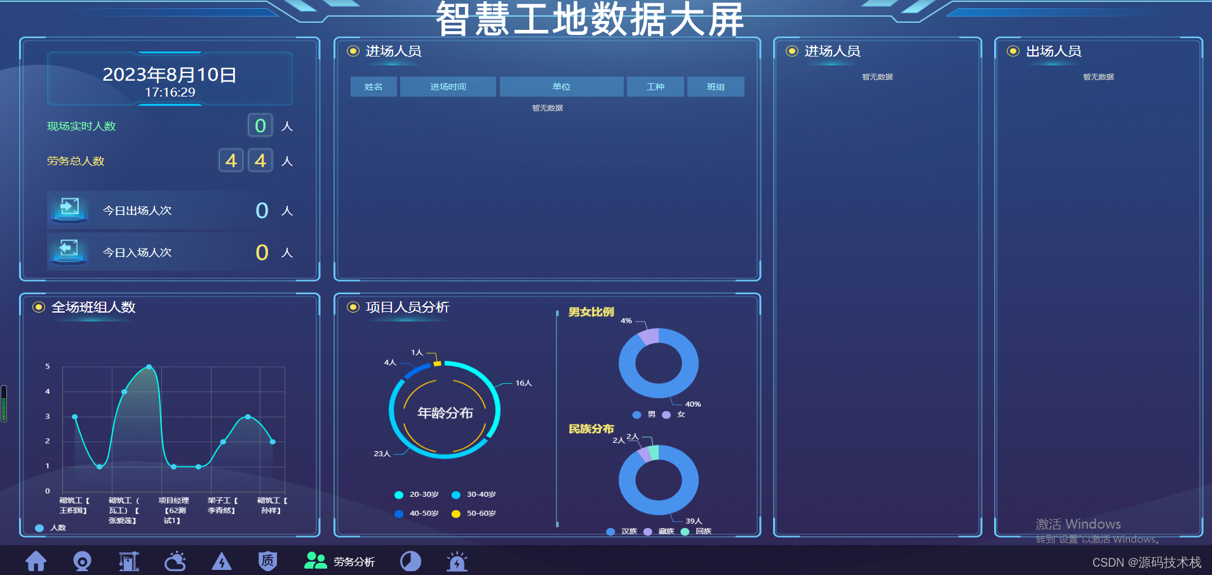Toggle the 汉族 legend item
This screenshot has height=575, width=1212.
pyautogui.click(x=622, y=531)
